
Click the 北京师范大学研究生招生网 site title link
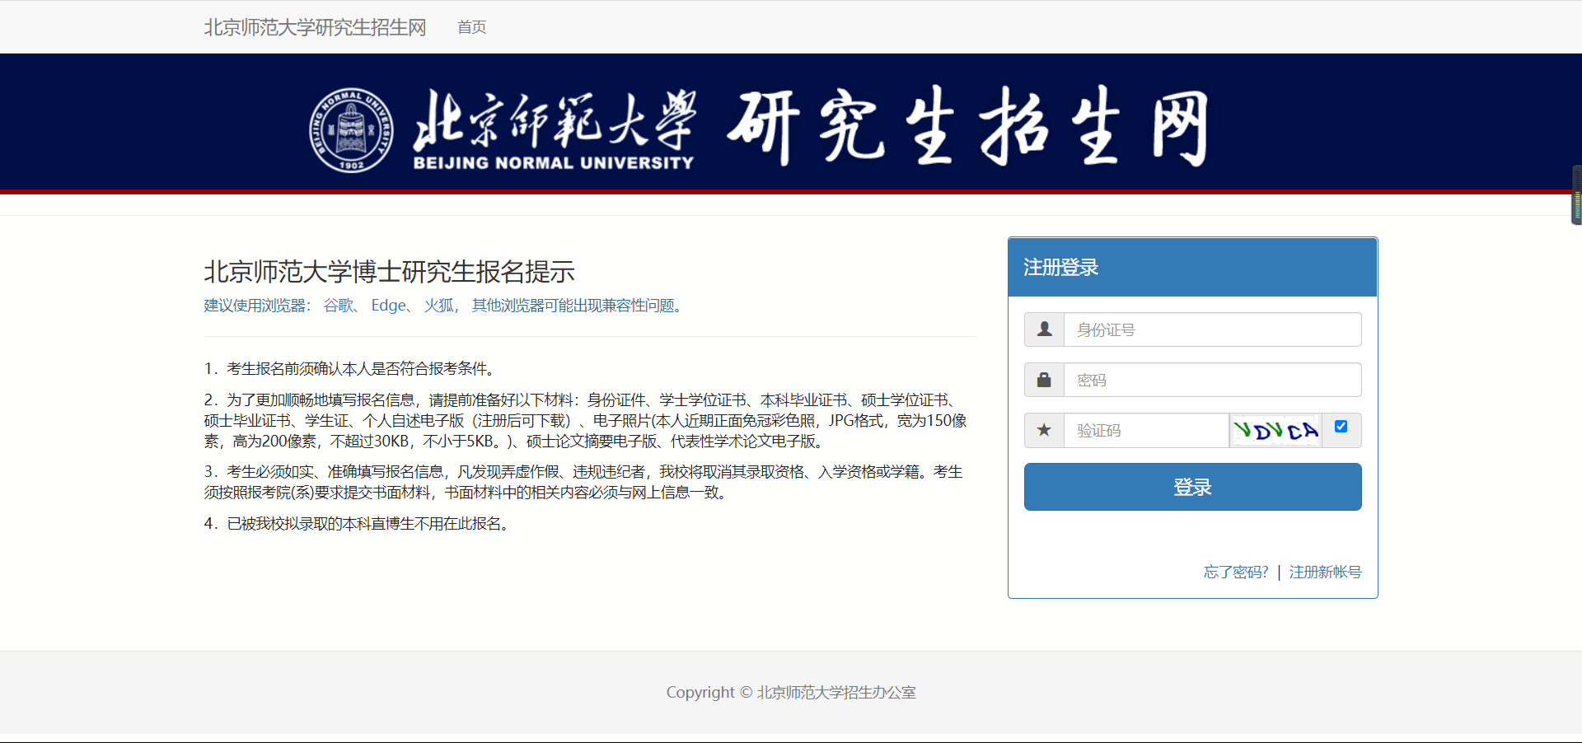[x=315, y=27]
